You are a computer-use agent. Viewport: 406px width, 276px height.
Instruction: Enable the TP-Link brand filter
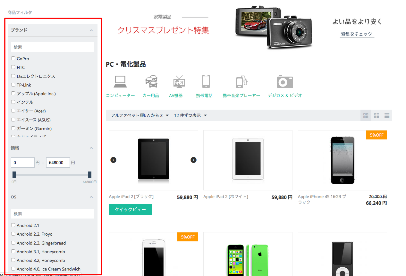click(x=13, y=85)
